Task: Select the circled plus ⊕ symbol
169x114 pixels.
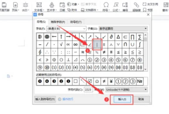Action: (x=54, y=60)
